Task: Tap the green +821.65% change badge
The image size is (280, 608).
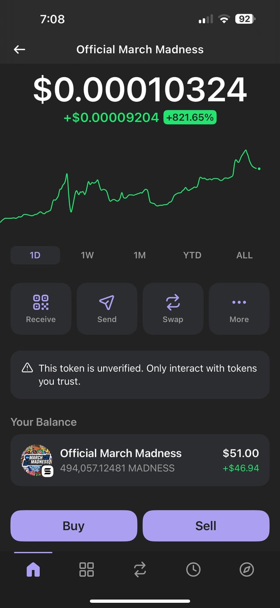Action: click(190, 117)
